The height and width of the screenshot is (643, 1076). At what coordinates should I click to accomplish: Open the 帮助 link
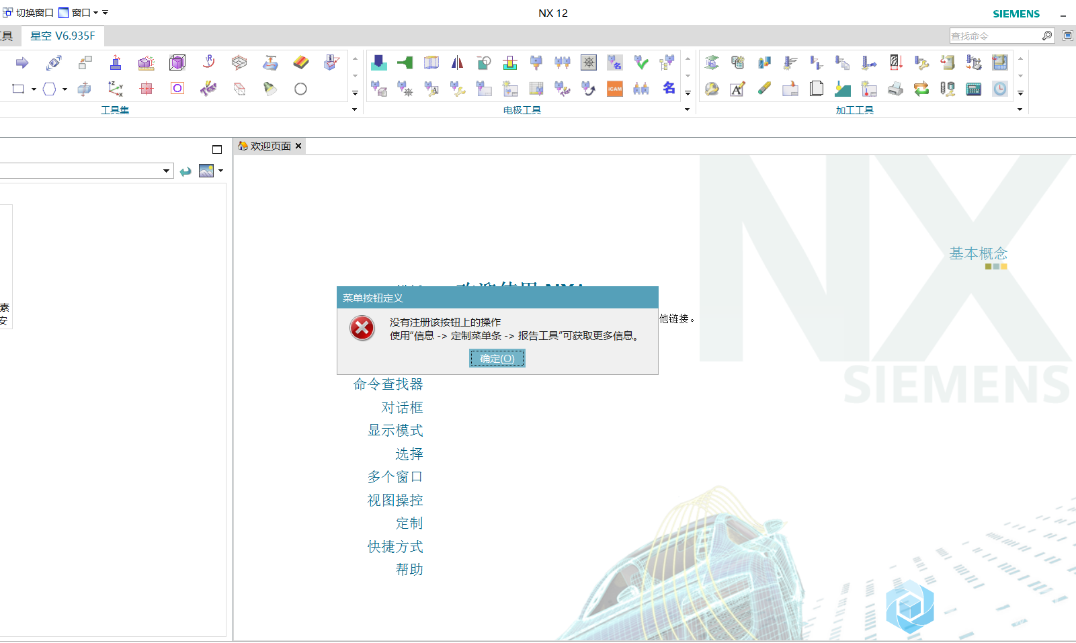pyautogui.click(x=409, y=570)
